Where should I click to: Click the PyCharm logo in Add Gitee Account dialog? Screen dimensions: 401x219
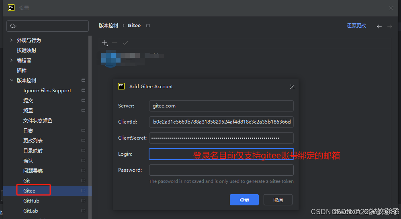[x=121, y=86]
